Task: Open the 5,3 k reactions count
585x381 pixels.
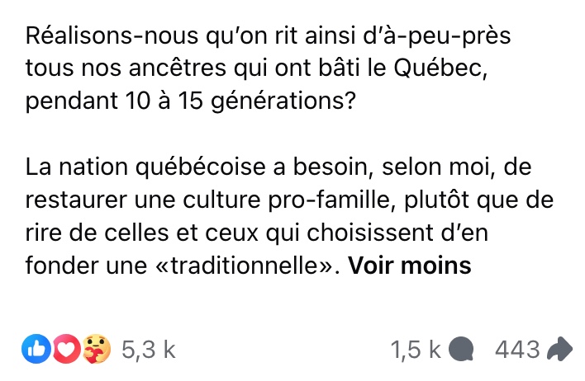Action: (x=149, y=350)
